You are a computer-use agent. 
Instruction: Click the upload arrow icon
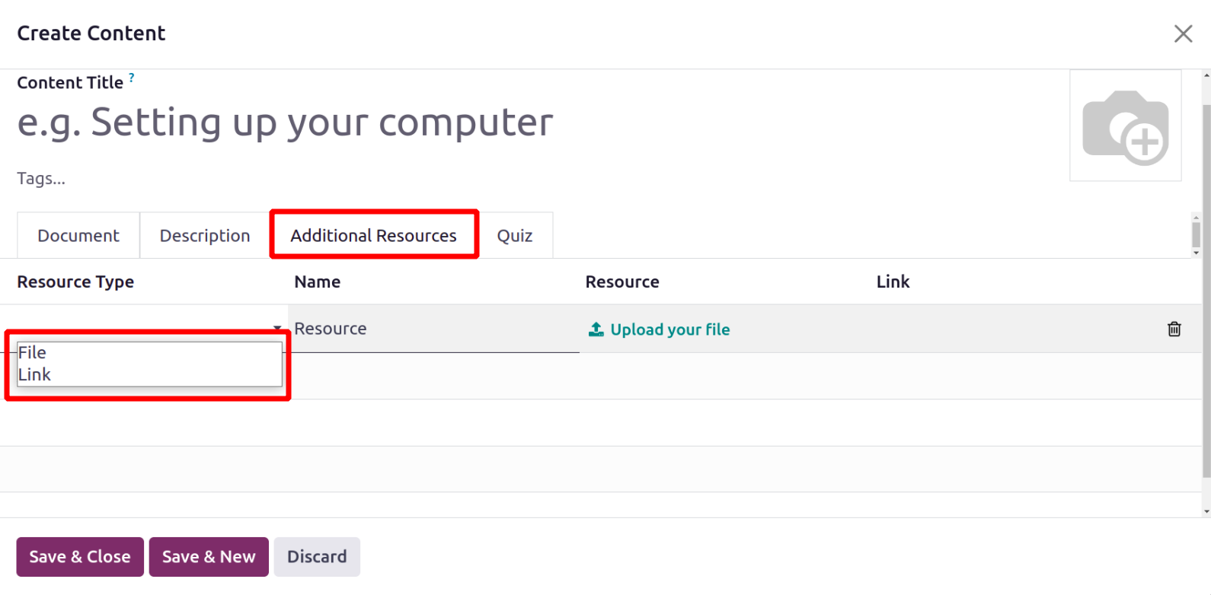pos(596,329)
